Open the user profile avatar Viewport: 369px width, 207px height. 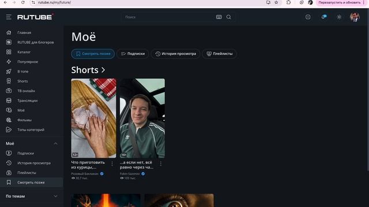[355, 17]
